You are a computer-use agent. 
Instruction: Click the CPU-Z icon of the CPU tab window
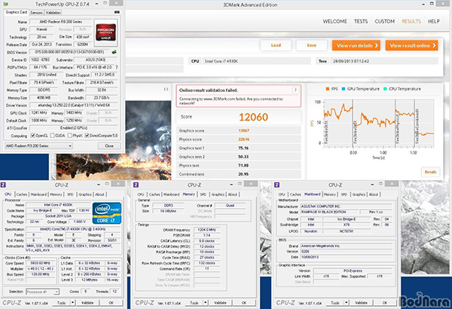click(x=3, y=185)
